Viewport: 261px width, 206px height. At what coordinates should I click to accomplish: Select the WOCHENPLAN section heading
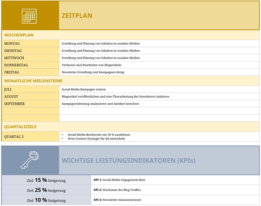click(19, 35)
